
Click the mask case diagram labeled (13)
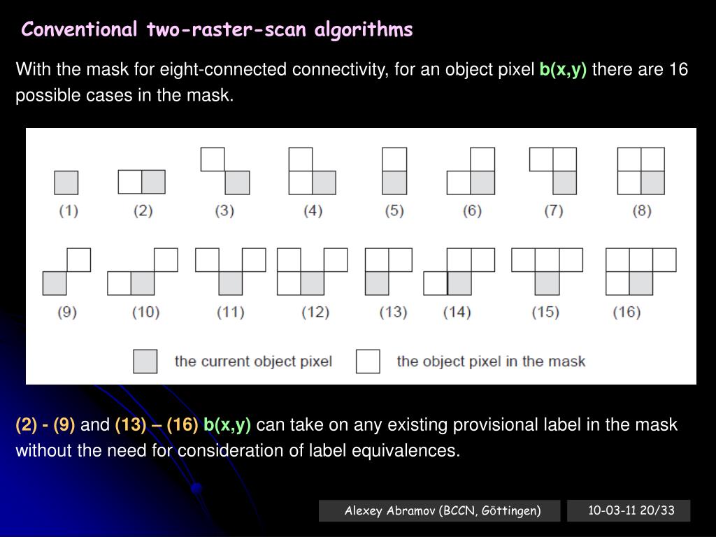(389, 272)
